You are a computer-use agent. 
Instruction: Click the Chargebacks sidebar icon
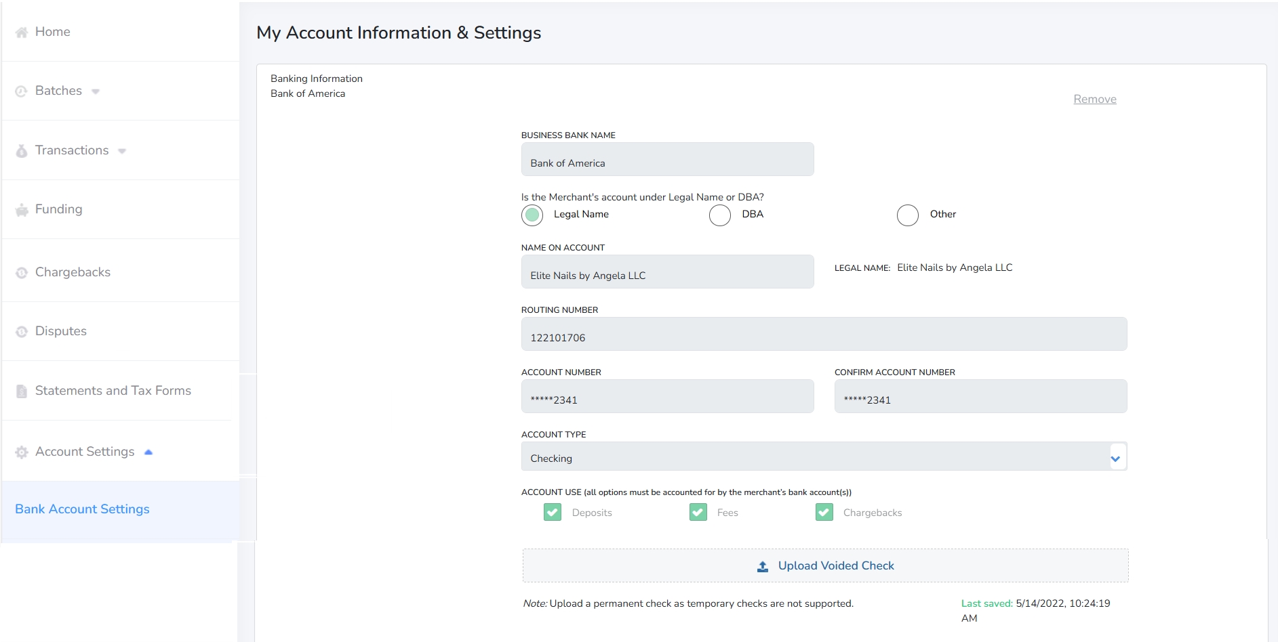click(x=22, y=273)
